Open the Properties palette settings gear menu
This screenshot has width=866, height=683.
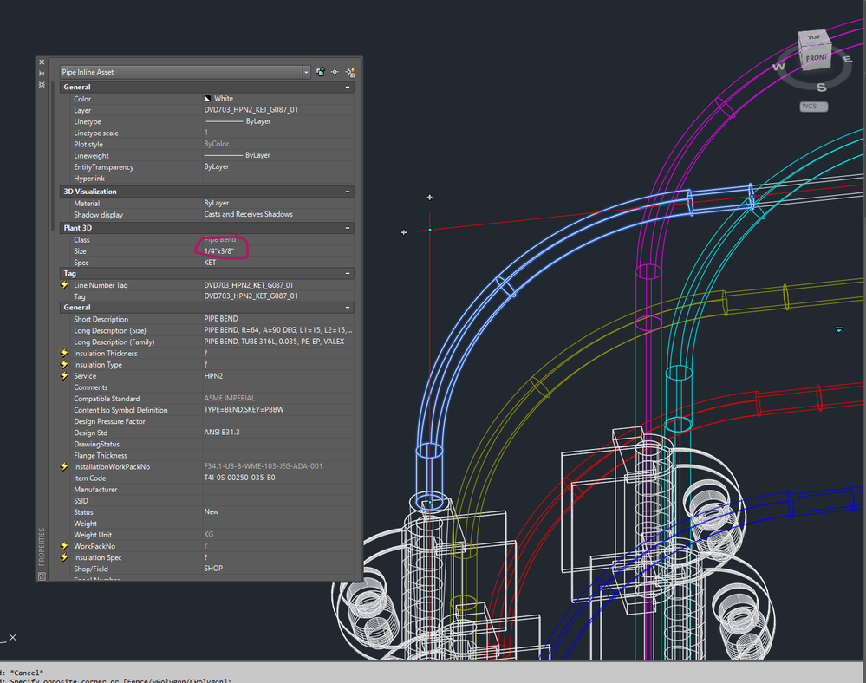pos(42,84)
